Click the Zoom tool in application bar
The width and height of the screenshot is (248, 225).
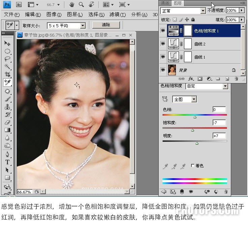[81, 5]
